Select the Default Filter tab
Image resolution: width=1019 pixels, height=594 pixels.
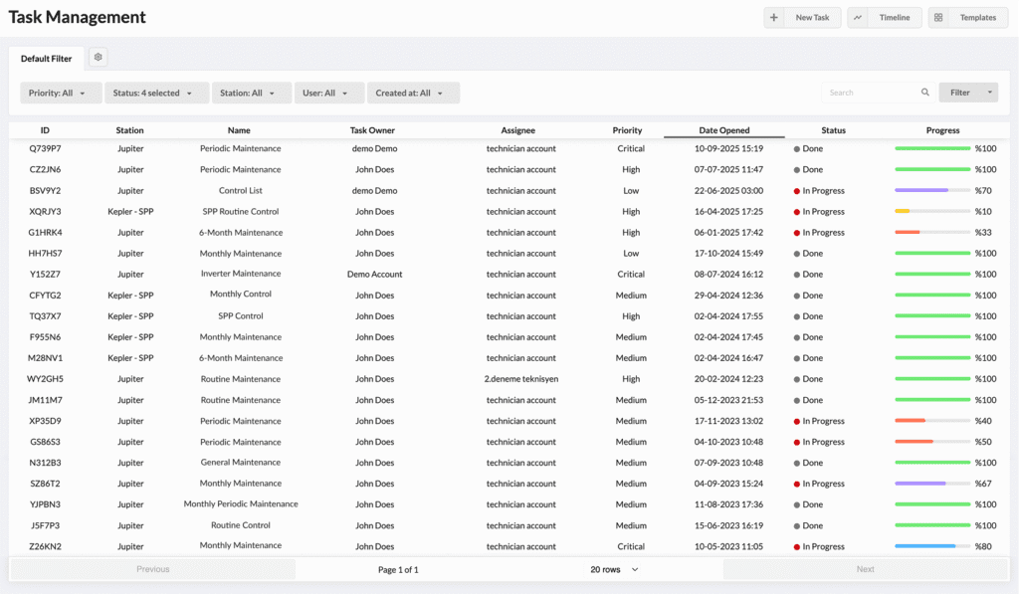[x=47, y=59]
